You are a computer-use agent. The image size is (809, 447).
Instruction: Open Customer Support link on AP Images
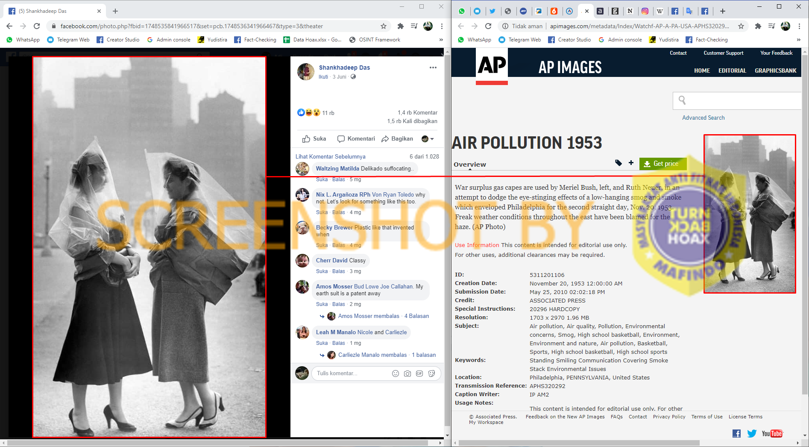[x=724, y=53]
